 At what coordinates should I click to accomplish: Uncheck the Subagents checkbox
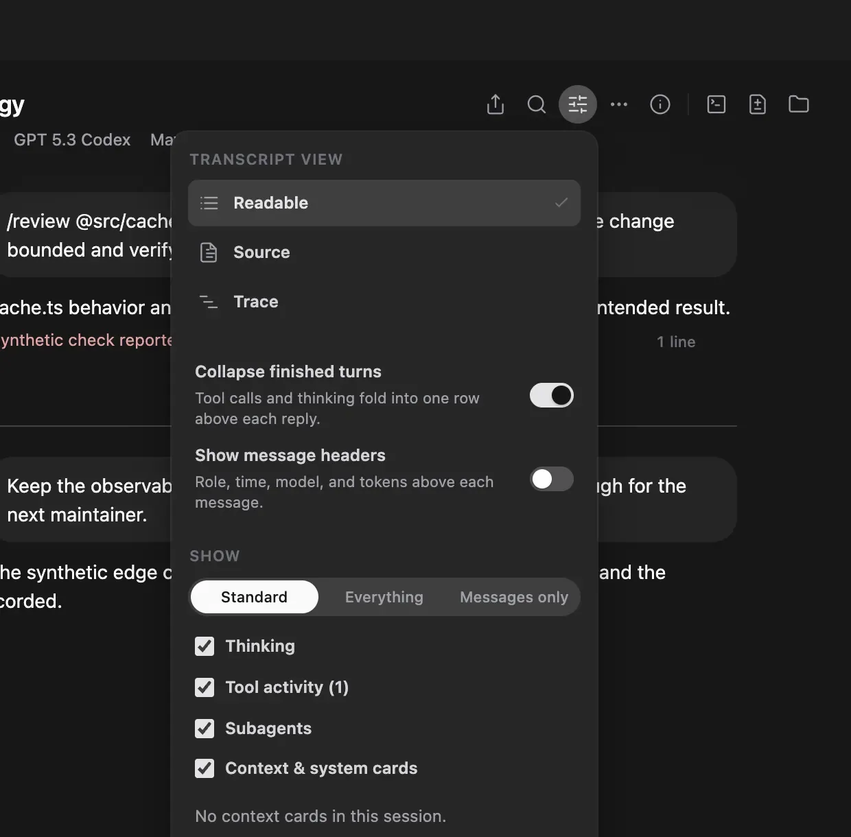(205, 729)
